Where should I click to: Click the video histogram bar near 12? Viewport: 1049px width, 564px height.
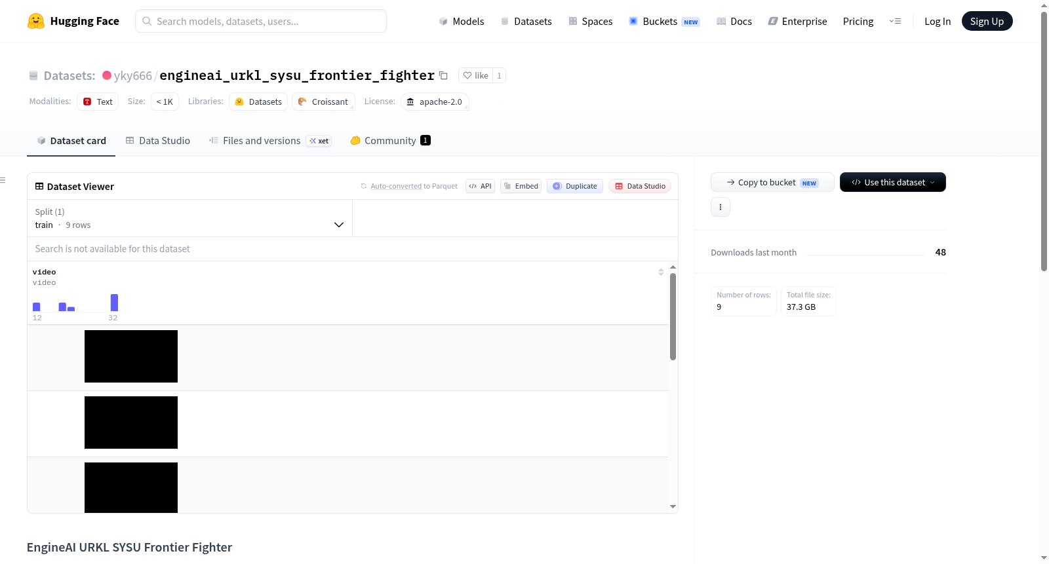click(37, 307)
